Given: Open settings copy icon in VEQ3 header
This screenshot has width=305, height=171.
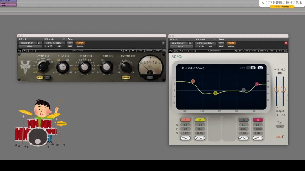Looking at the screenshot, I should pyautogui.click(x=52, y=47).
